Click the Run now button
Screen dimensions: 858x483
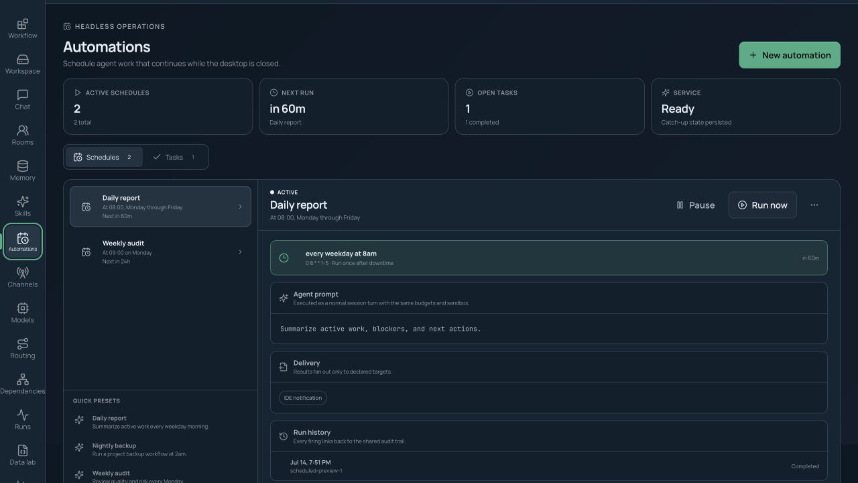point(763,205)
